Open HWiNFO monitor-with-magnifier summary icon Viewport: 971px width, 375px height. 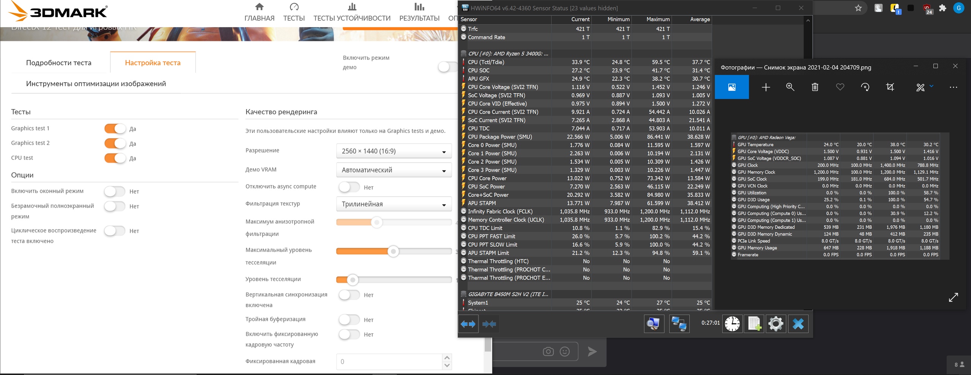click(x=654, y=324)
